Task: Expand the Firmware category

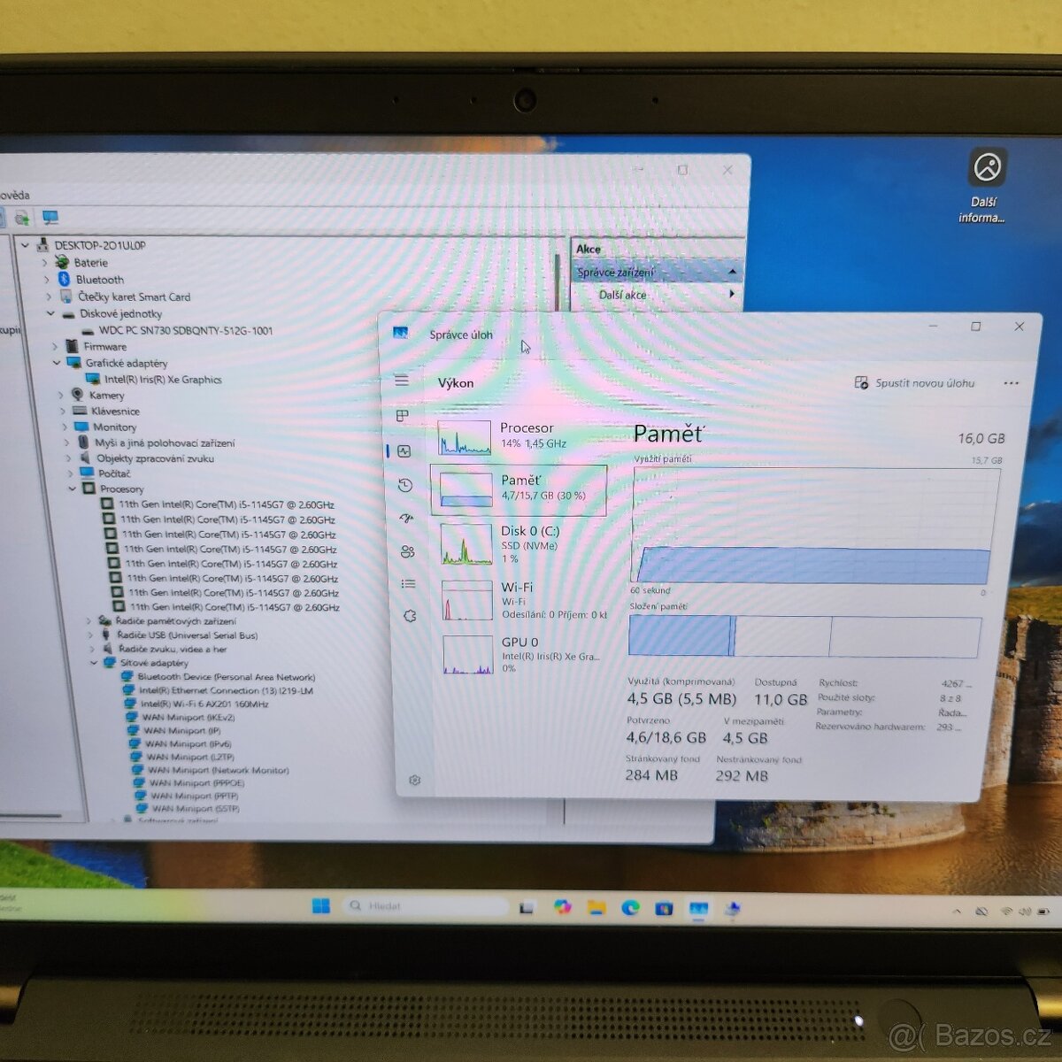Action: 55,347
